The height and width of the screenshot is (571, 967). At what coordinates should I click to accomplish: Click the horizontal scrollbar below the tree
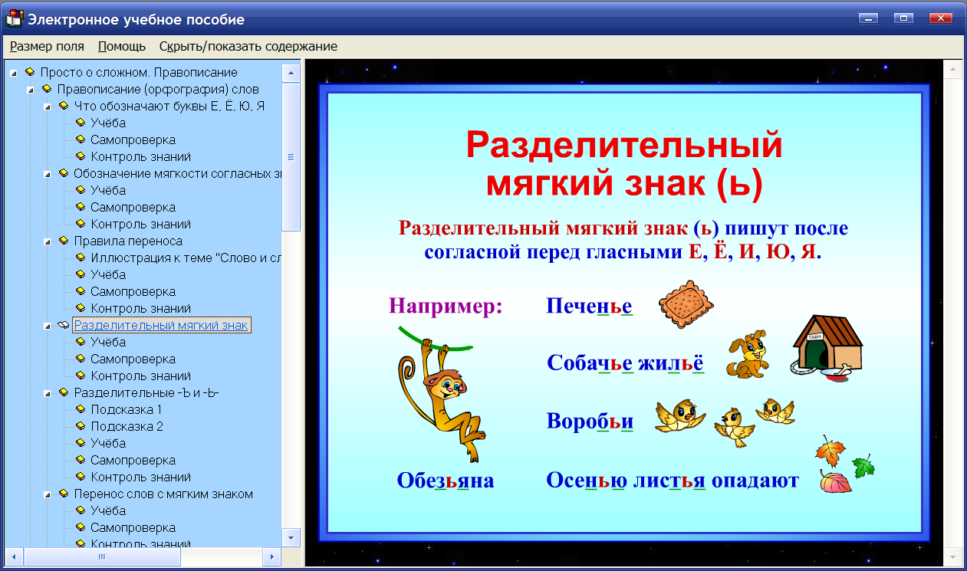coord(104,558)
